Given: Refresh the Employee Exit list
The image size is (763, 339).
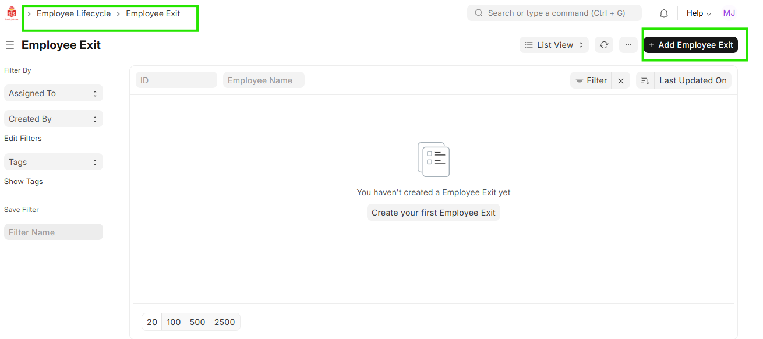Looking at the screenshot, I should click(604, 45).
